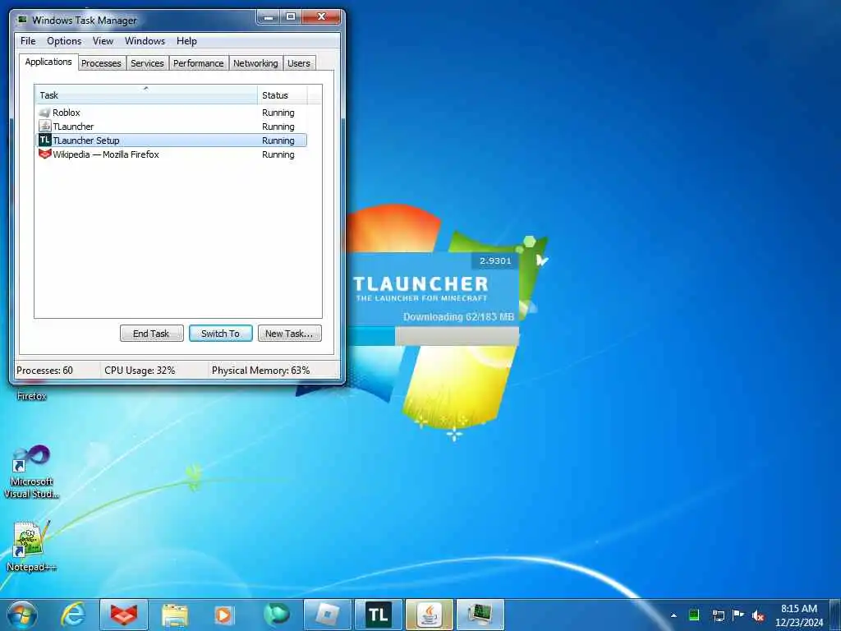Select the TLauncher Setup task name

point(85,140)
